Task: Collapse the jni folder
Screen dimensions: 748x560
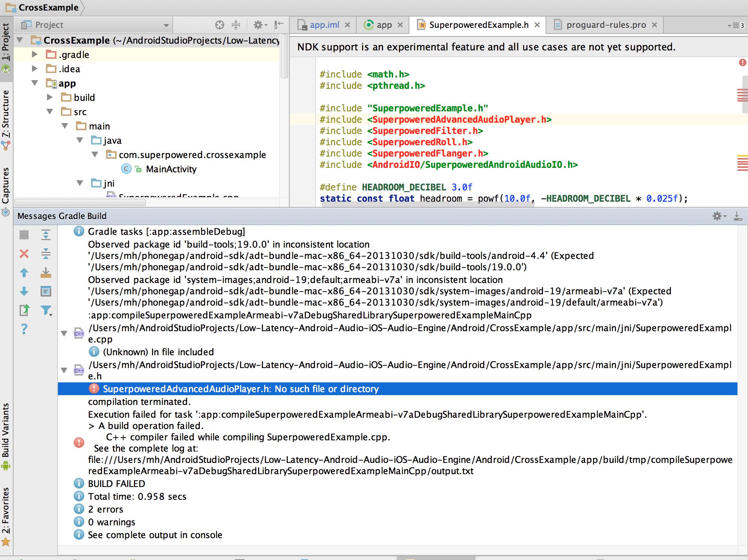Action: pyautogui.click(x=80, y=183)
